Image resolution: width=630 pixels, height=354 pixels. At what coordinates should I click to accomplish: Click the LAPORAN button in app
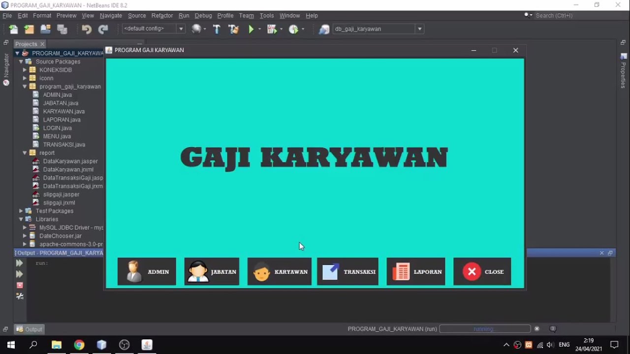tap(416, 271)
